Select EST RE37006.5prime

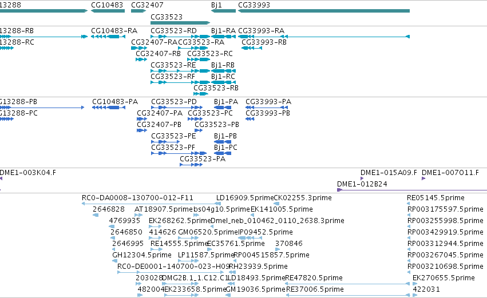point(348,296)
